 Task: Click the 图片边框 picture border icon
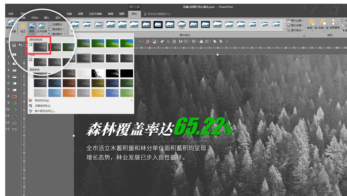289,21
